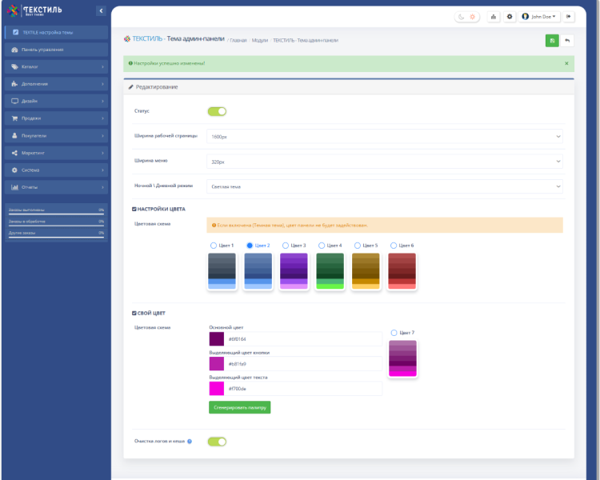Expand the John Doe user menu

(x=539, y=16)
